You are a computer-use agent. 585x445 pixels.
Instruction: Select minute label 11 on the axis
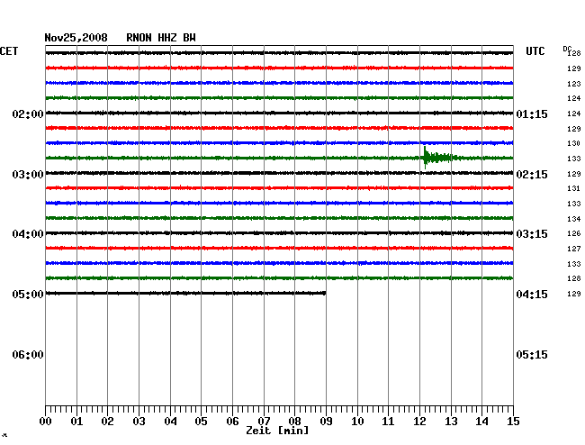pyautogui.click(x=388, y=422)
